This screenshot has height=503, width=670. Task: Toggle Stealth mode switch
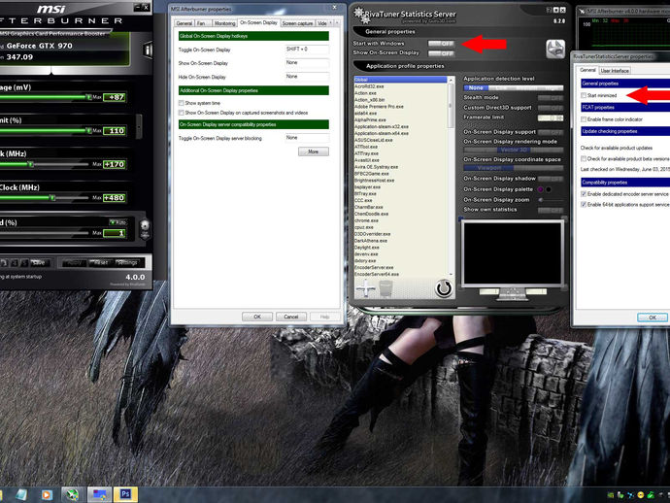(x=551, y=98)
